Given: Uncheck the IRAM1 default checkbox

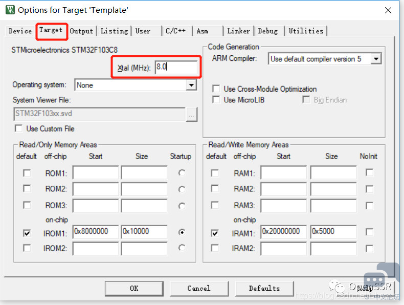Looking at the screenshot, I should click(x=215, y=233).
